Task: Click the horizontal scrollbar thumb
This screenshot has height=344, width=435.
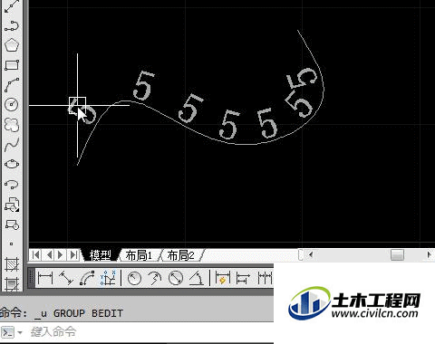Action: pos(397,255)
